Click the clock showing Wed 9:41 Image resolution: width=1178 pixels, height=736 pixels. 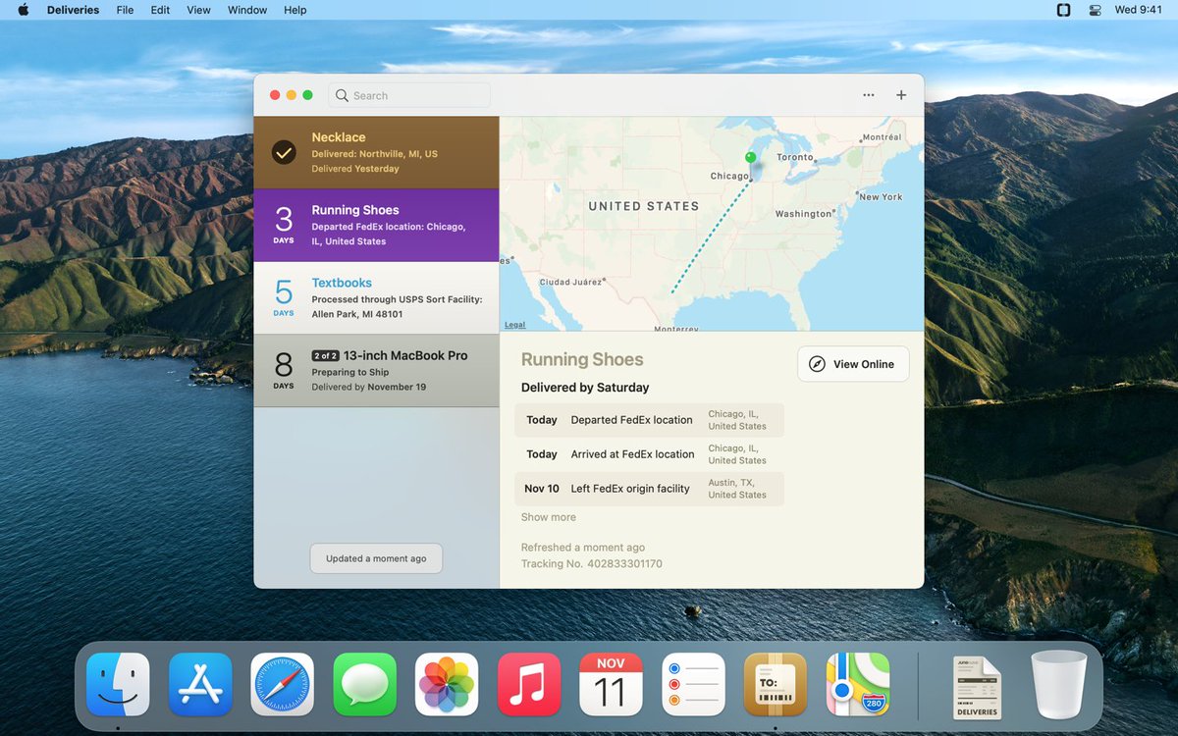[1139, 10]
